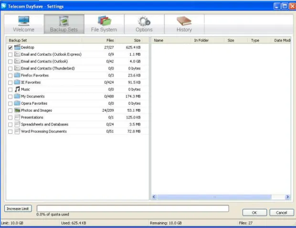The width and height of the screenshot is (296, 228).
Task: Uncheck the Desktop backup set checkbox
Action: (10, 48)
